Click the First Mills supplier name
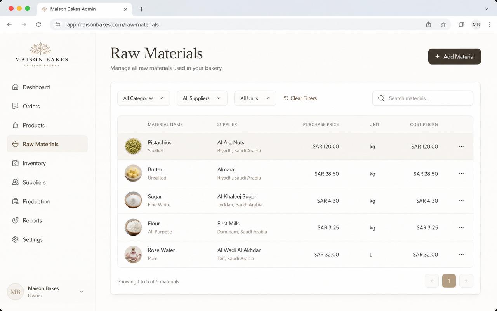The image size is (497, 311). click(x=228, y=223)
